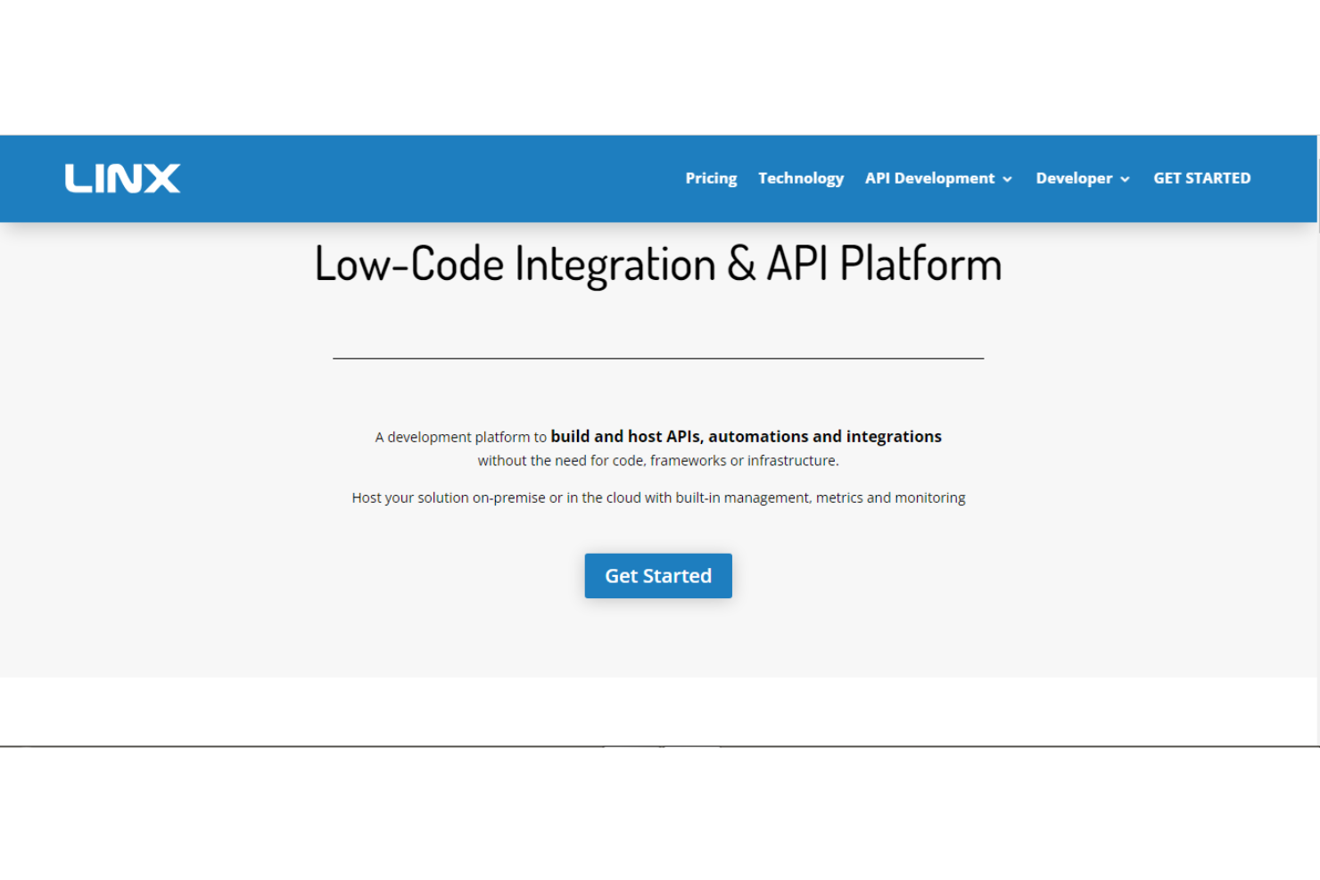Expand the chevron next to API Development
The width and height of the screenshot is (1320, 880).
[1008, 179]
